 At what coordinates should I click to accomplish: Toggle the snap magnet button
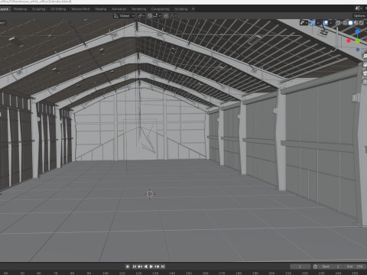coord(150,16)
